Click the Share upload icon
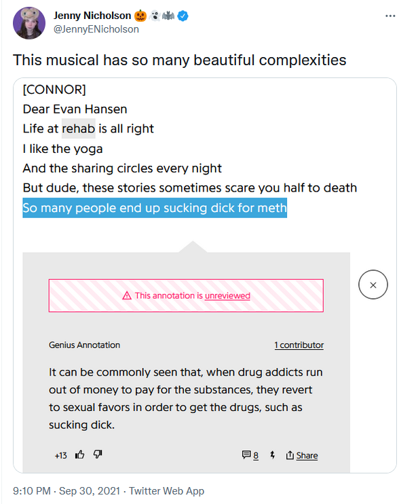This screenshot has width=399, height=504. point(290,455)
